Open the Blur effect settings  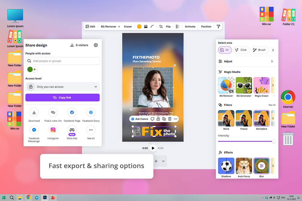point(262,166)
